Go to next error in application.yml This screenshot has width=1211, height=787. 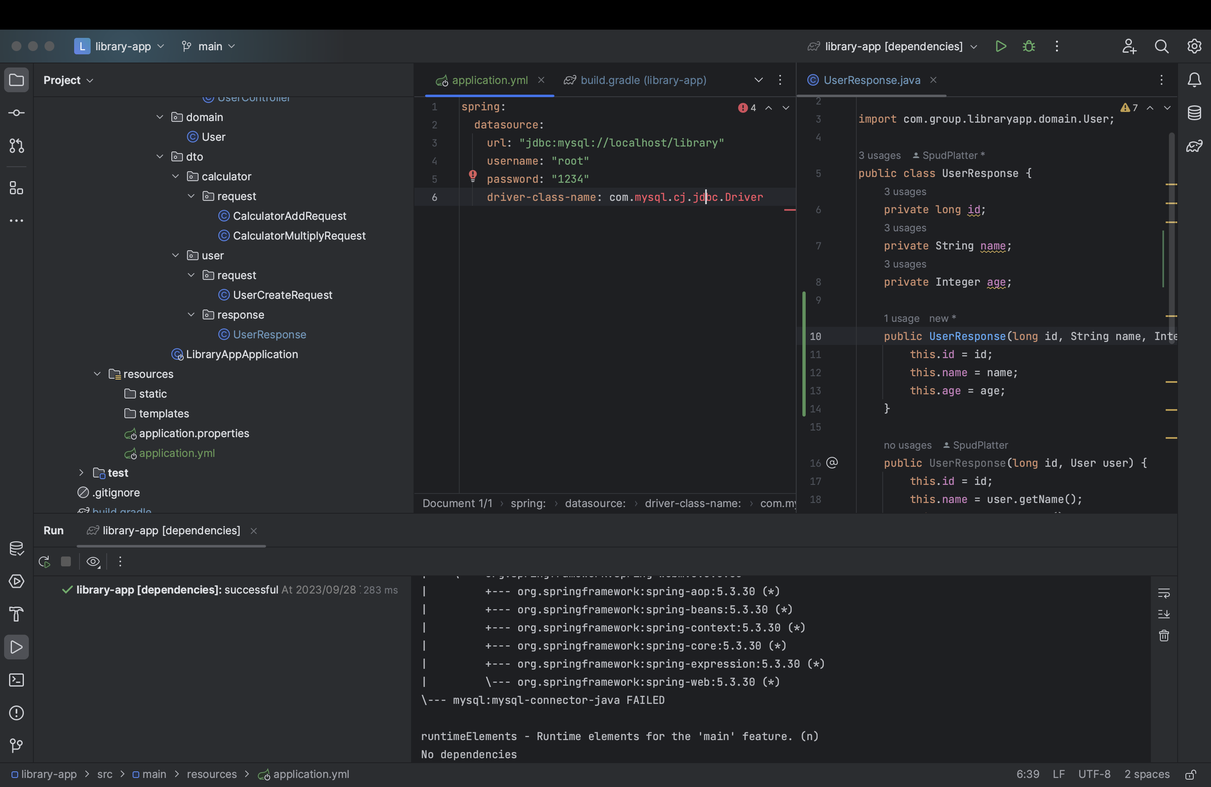click(786, 108)
